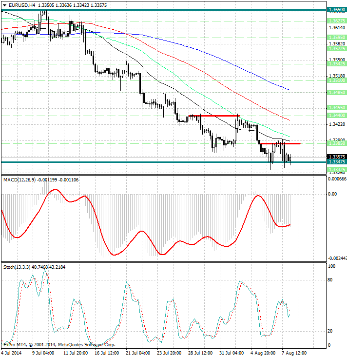Select the teal horizontal line at 1.33475

[x=164, y=162]
